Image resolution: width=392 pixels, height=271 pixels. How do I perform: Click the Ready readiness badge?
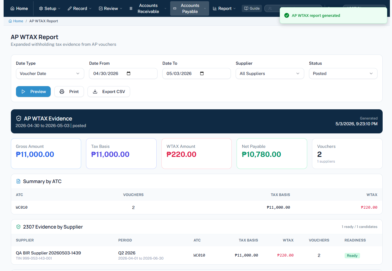click(x=352, y=256)
